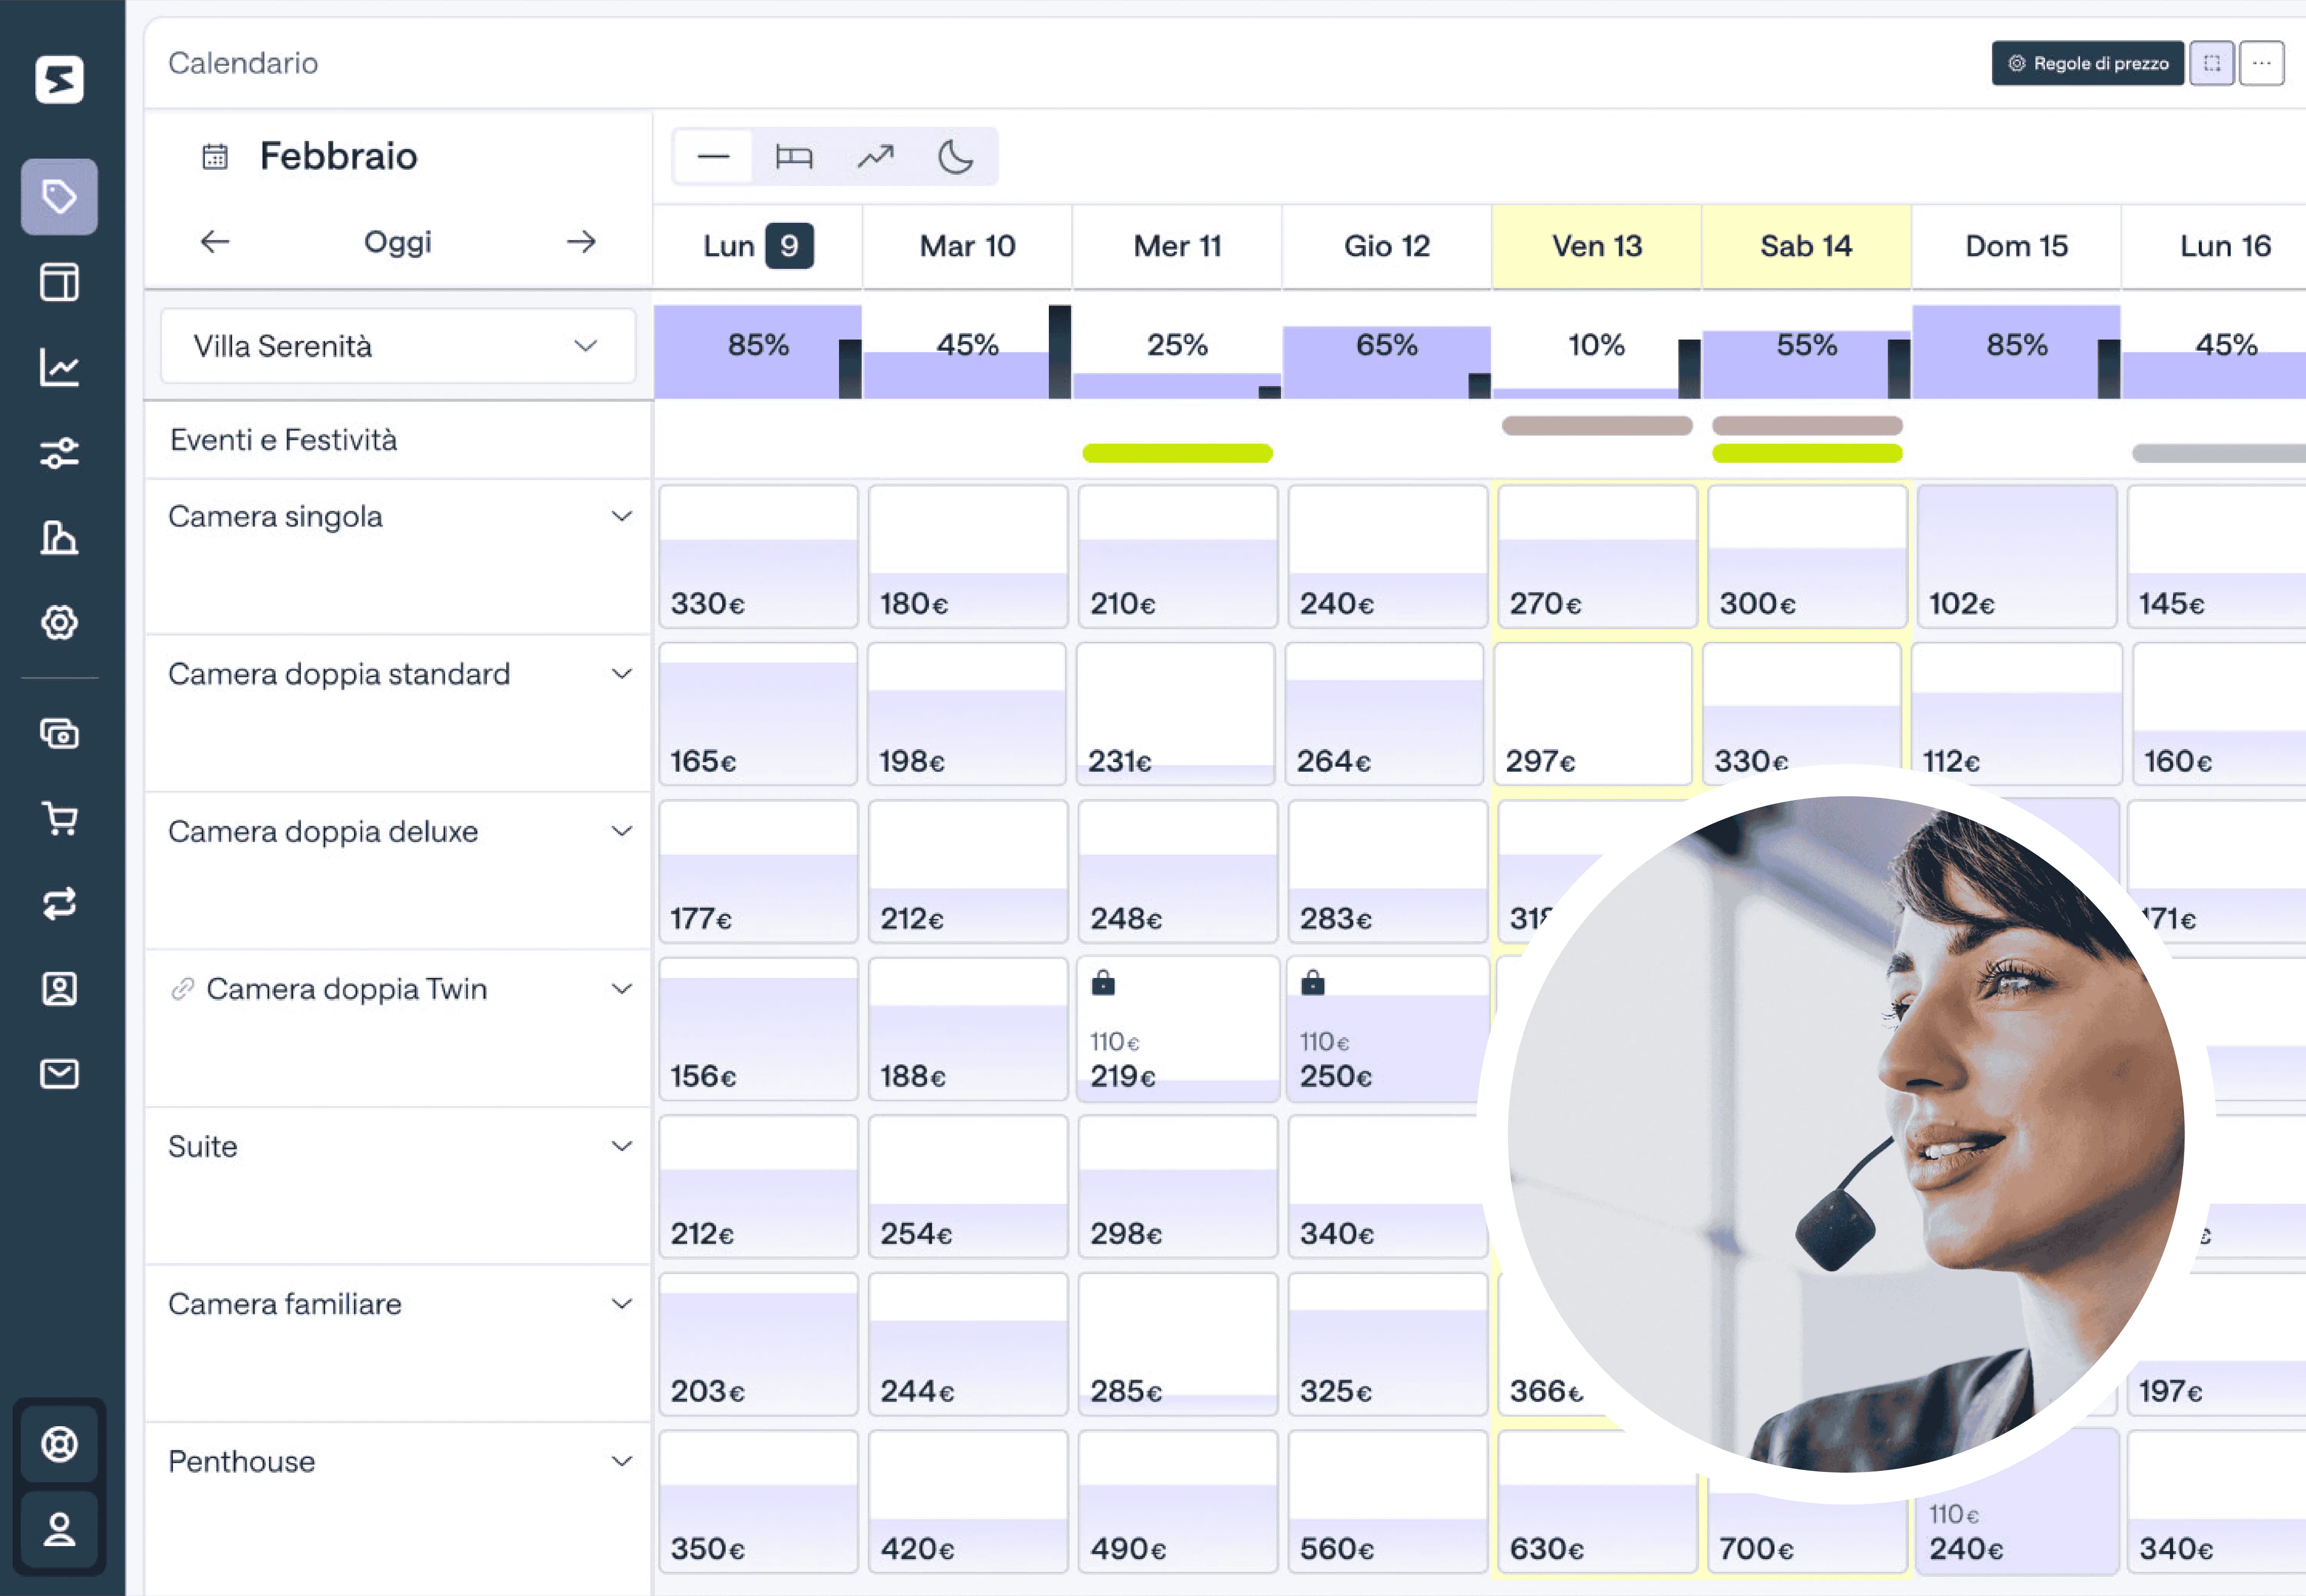Select the Mar 10 day header
2306x1596 pixels.
tap(967, 246)
